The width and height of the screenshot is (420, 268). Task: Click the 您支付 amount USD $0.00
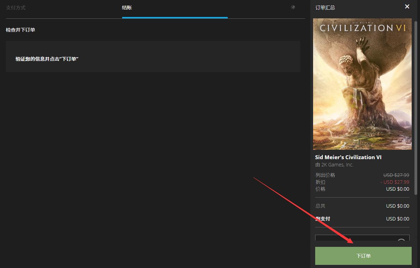397,219
